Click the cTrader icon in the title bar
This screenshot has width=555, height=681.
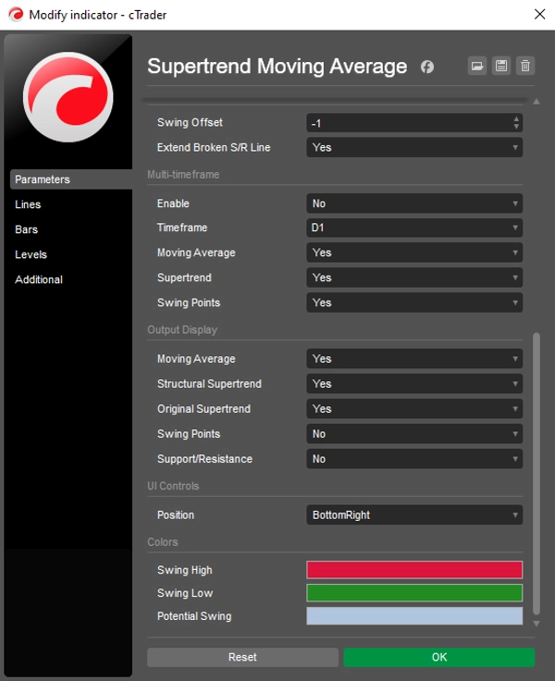(x=16, y=14)
